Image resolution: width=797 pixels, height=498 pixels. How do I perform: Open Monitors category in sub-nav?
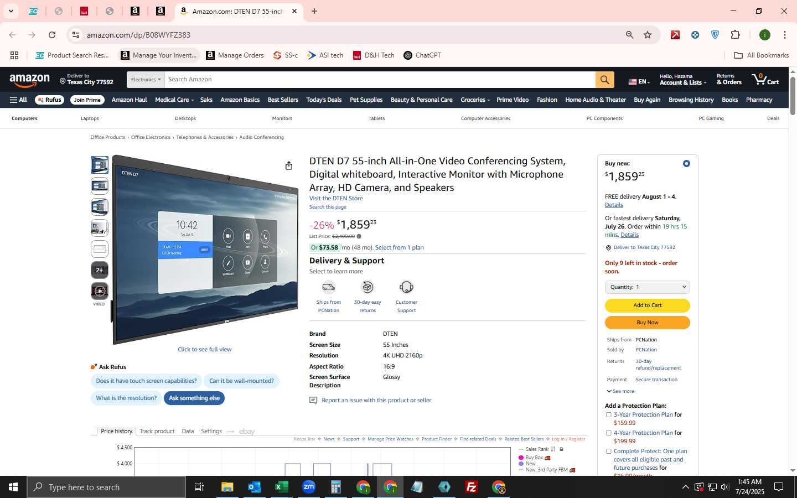pos(282,118)
